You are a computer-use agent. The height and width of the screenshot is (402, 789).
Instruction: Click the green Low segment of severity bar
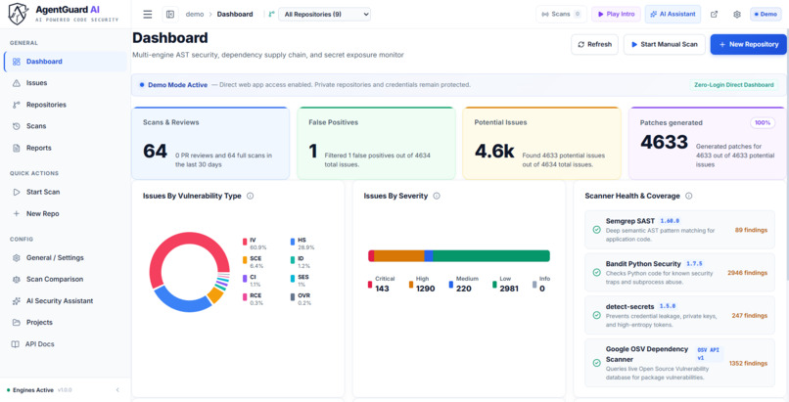pos(491,255)
